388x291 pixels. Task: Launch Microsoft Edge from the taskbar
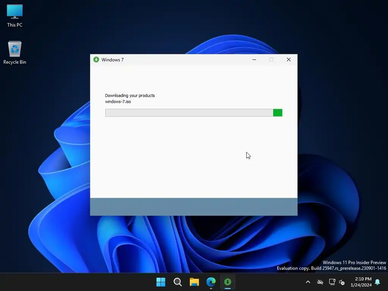(211, 282)
